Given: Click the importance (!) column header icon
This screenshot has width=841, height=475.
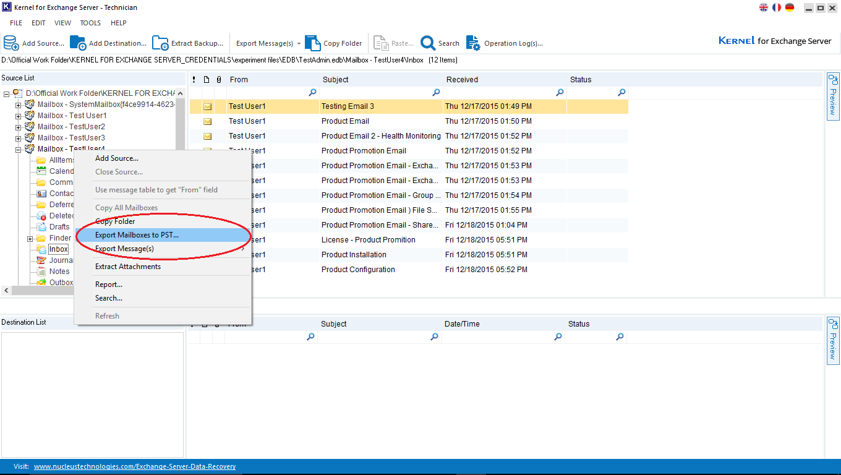Looking at the screenshot, I should 194,80.
